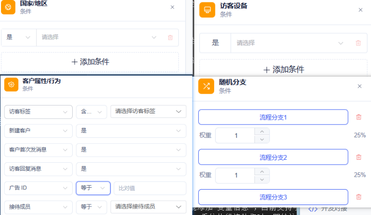This screenshot has width=371, height=215.
Task: Click the orange globe icon of 国家/地区
Action: (8, 7)
